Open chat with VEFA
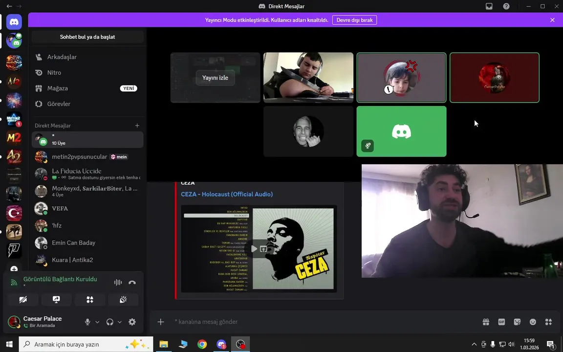Viewport: 563px width, 352px height. pyautogui.click(x=87, y=208)
